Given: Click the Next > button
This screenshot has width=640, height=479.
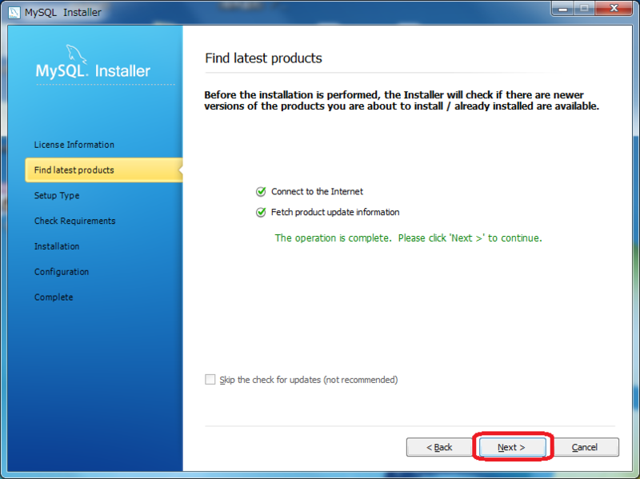Looking at the screenshot, I should (512, 447).
